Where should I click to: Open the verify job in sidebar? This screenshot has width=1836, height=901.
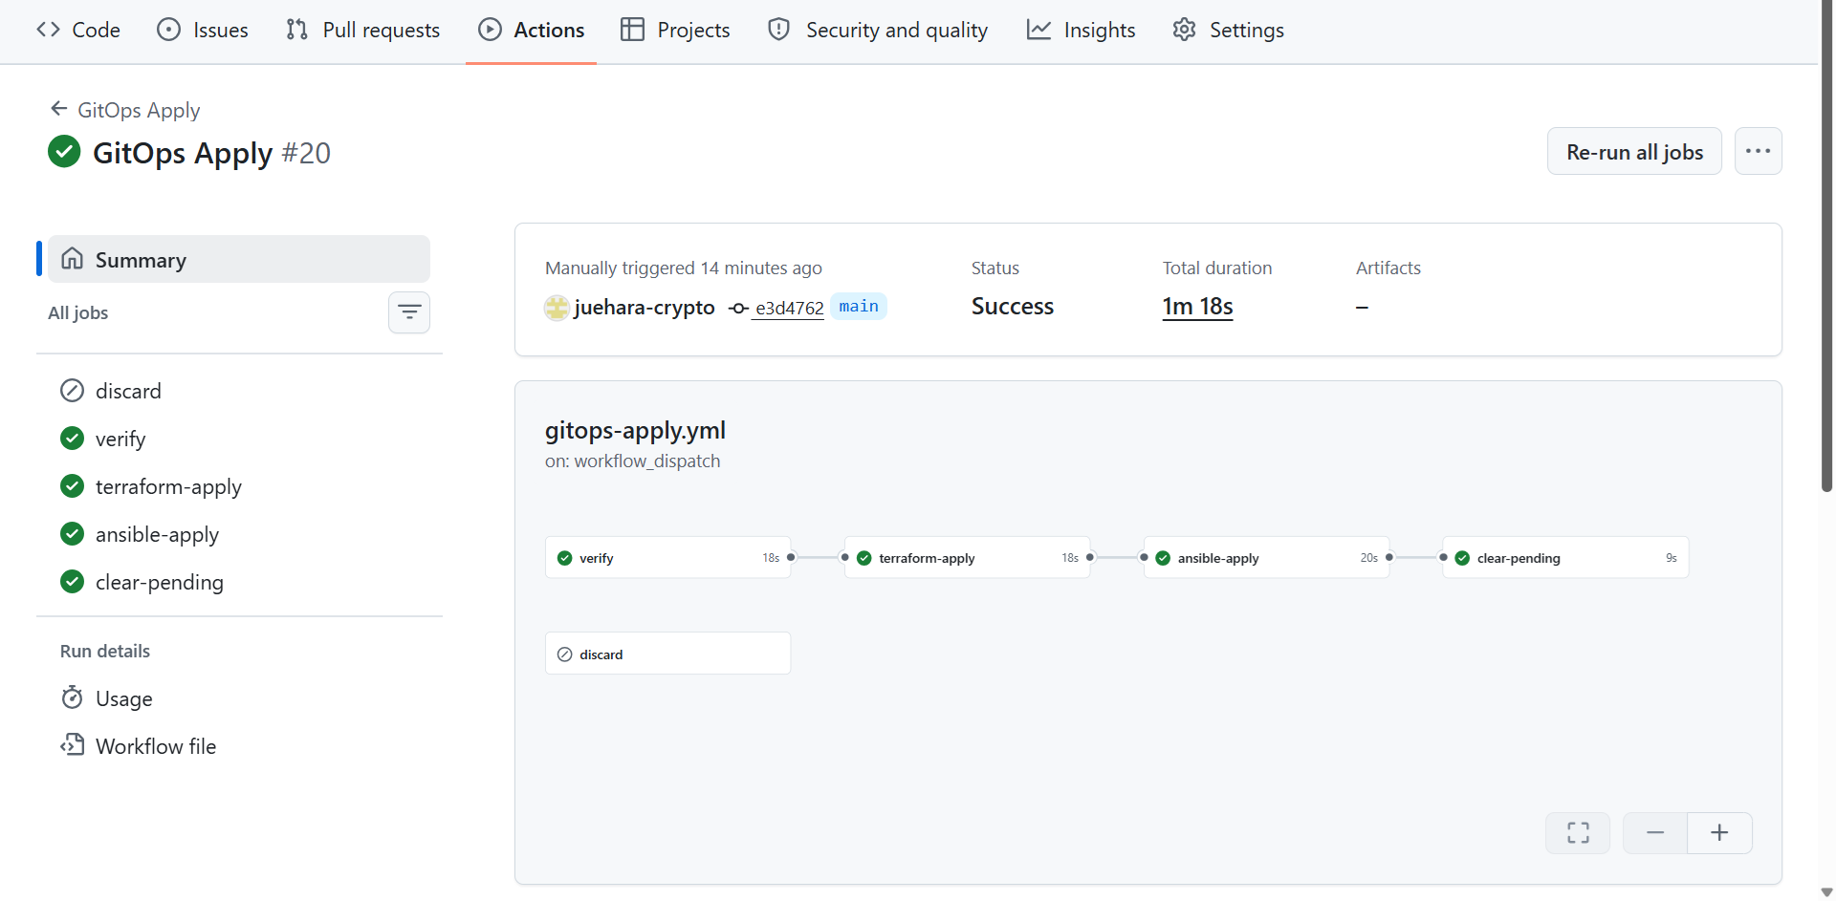click(x=239, y=439)
